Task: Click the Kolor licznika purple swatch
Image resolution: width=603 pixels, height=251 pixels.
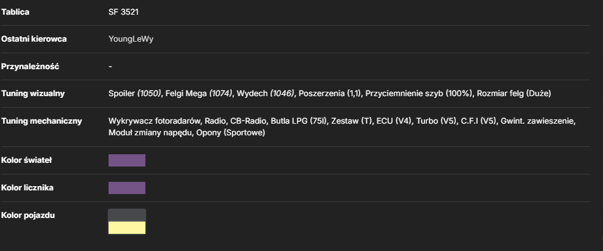Action: [127, 188]
